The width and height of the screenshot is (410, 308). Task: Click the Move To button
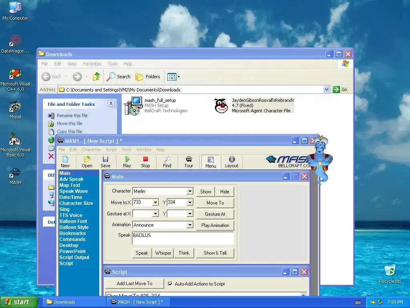tap(215, 203)
